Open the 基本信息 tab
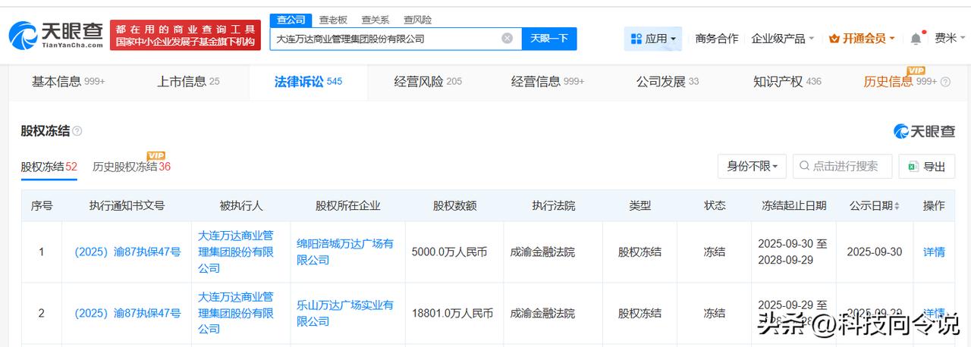This screenshot has height=347, width=971. 68,82
